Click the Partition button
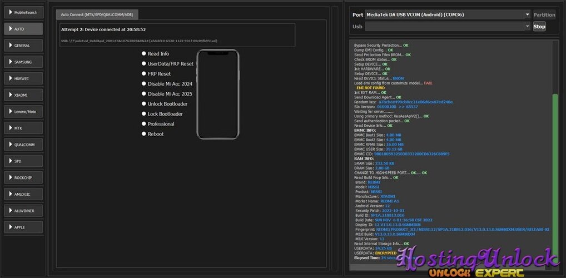566x278 pixels. click(544, 15)
